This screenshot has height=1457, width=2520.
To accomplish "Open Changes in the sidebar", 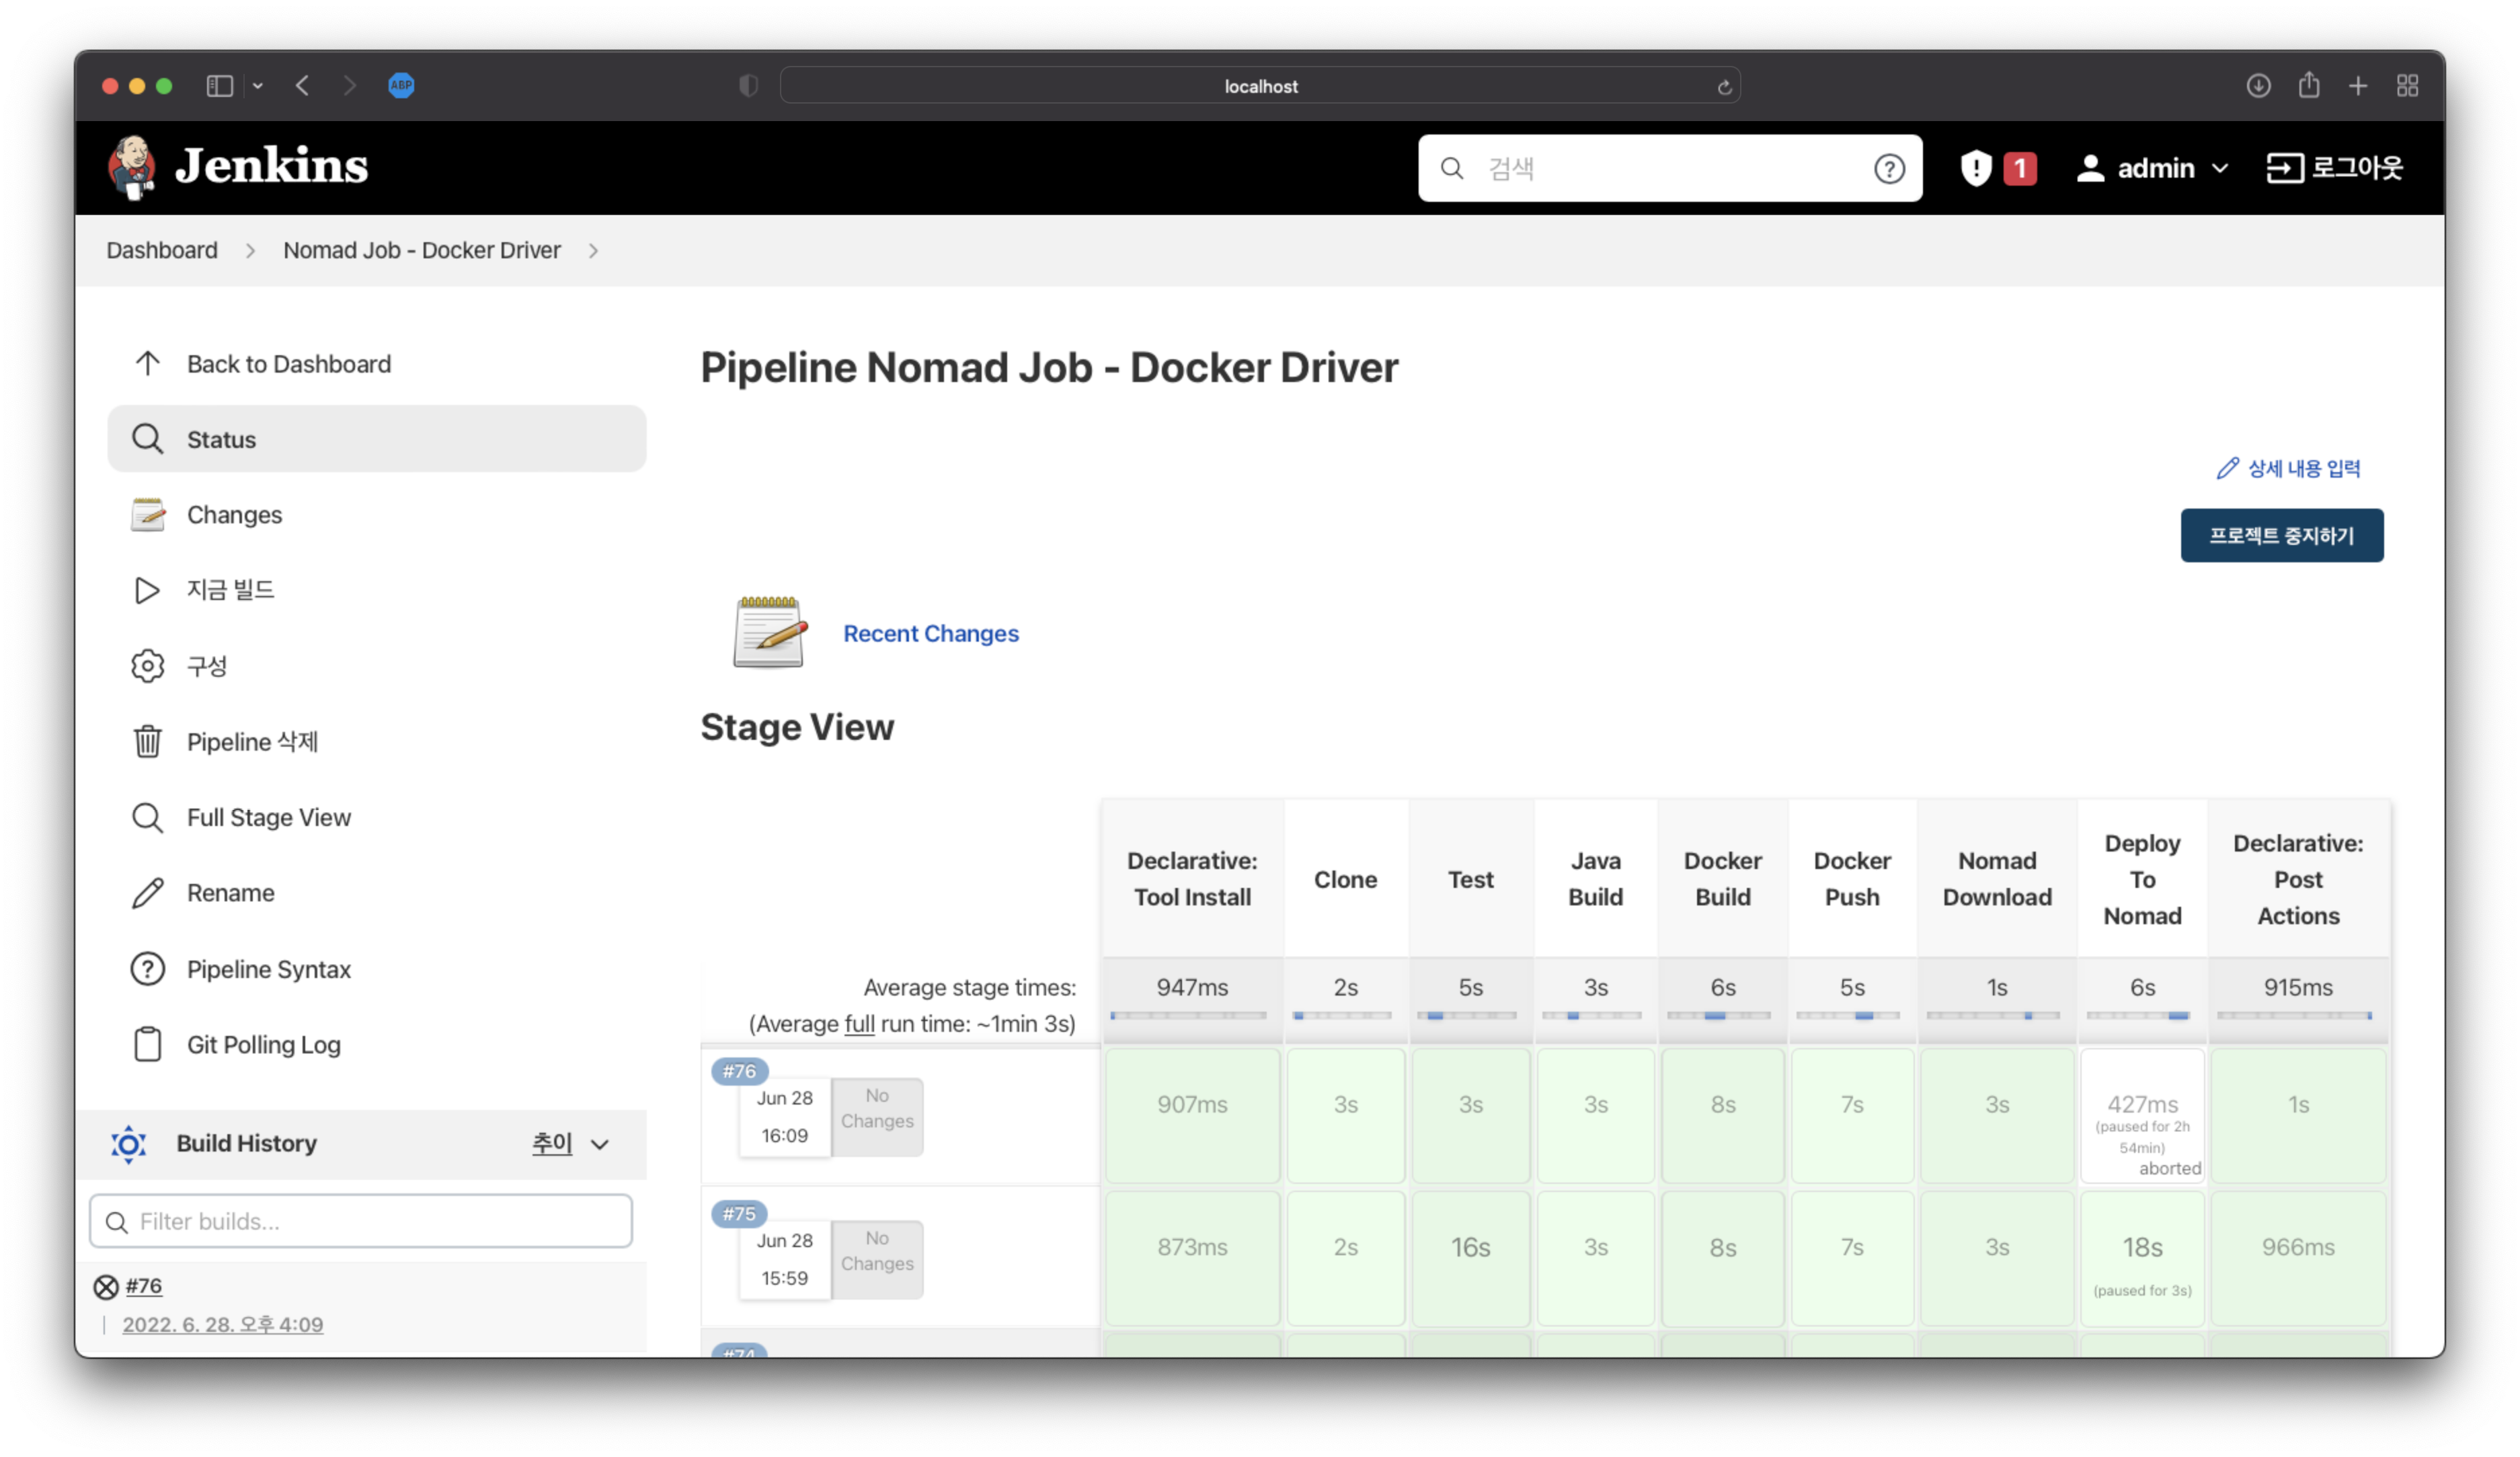I will (x=234, y=515).
